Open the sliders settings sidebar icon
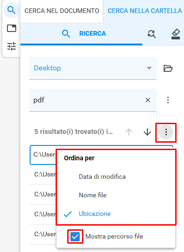Viewport: 184px width, 252px height. 12,46
